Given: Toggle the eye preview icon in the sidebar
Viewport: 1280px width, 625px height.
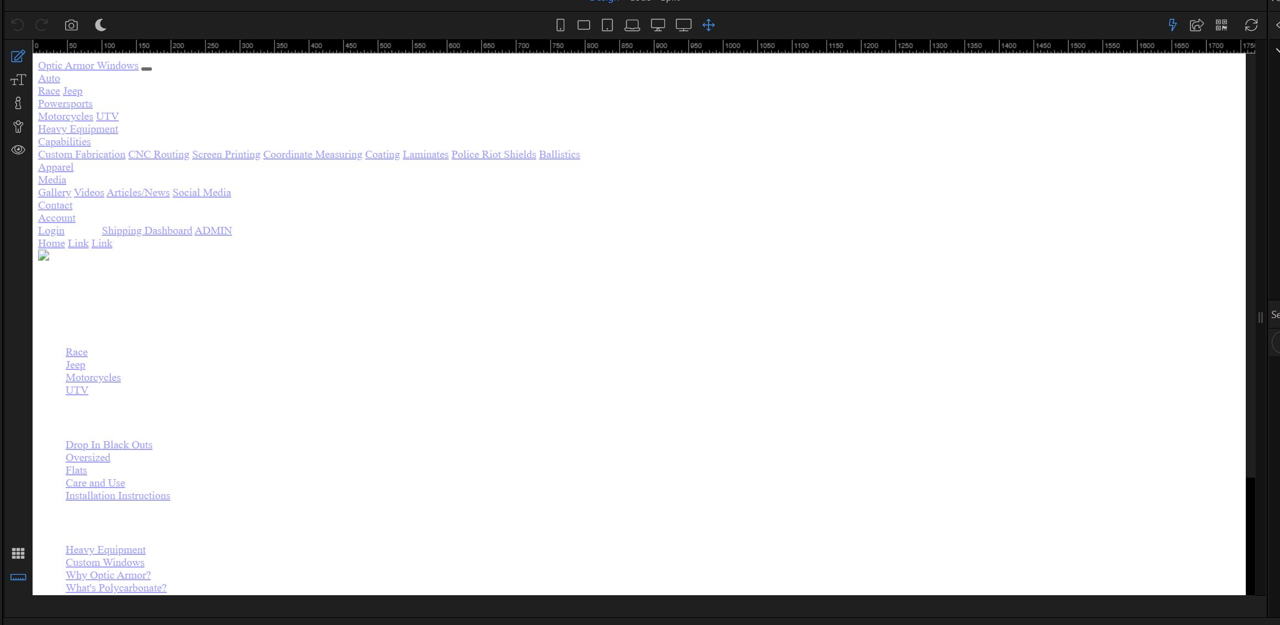Looking at the screenshot, I should tap(18, 150).
